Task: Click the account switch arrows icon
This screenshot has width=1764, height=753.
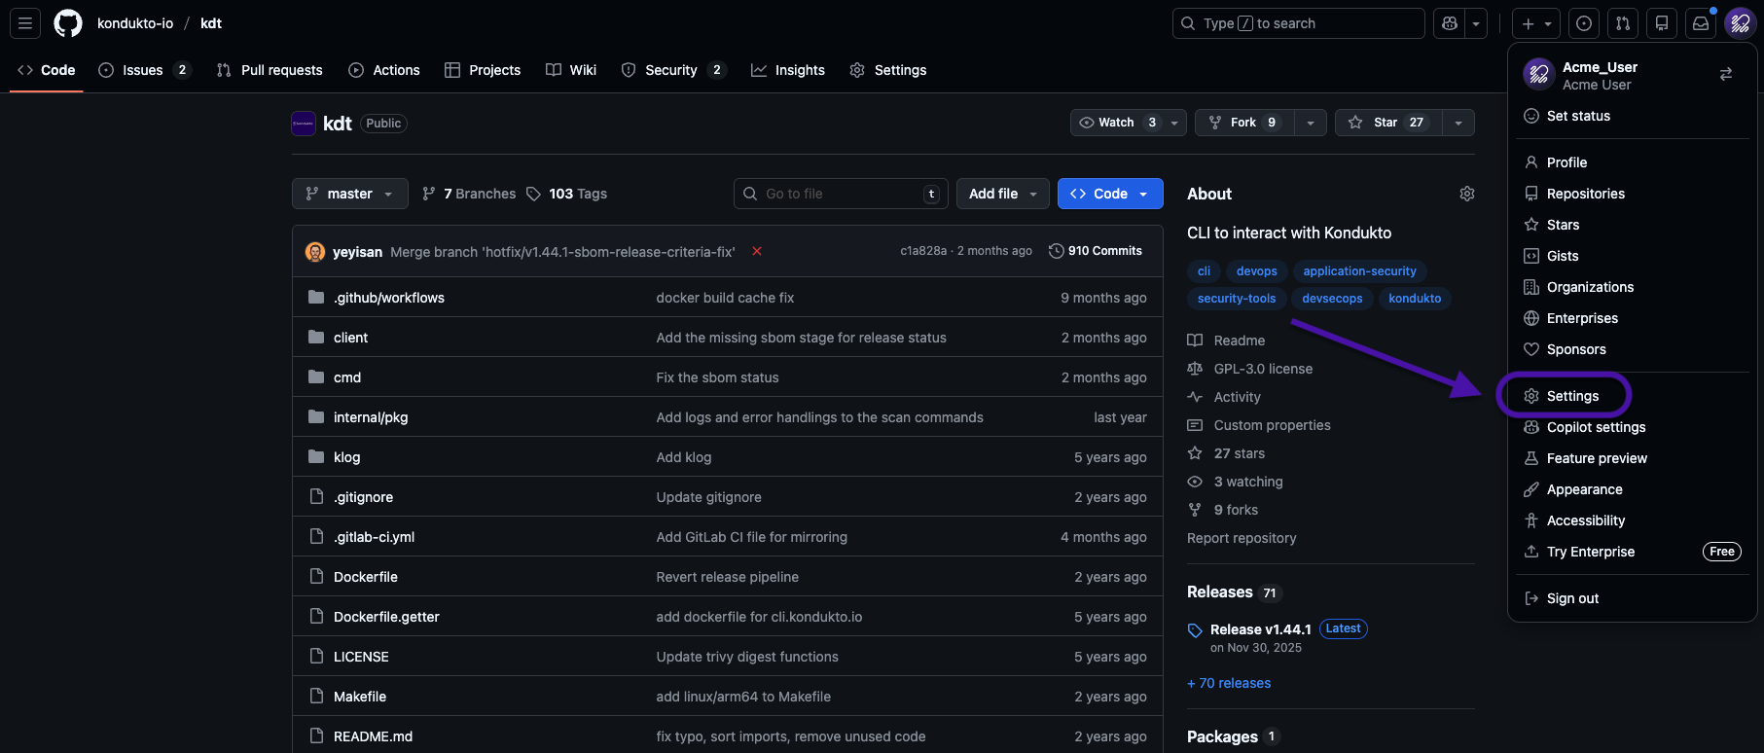Action: click(x=1726, y=74)
